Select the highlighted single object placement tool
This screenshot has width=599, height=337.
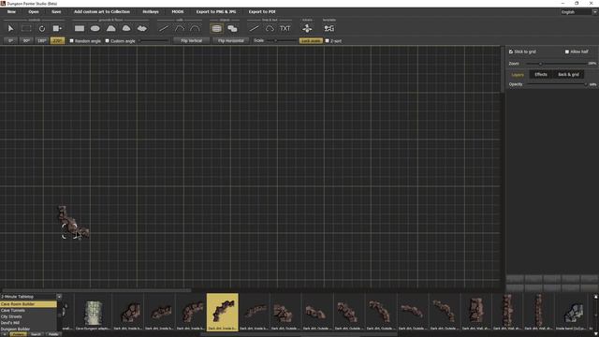(x=216, y=28)
